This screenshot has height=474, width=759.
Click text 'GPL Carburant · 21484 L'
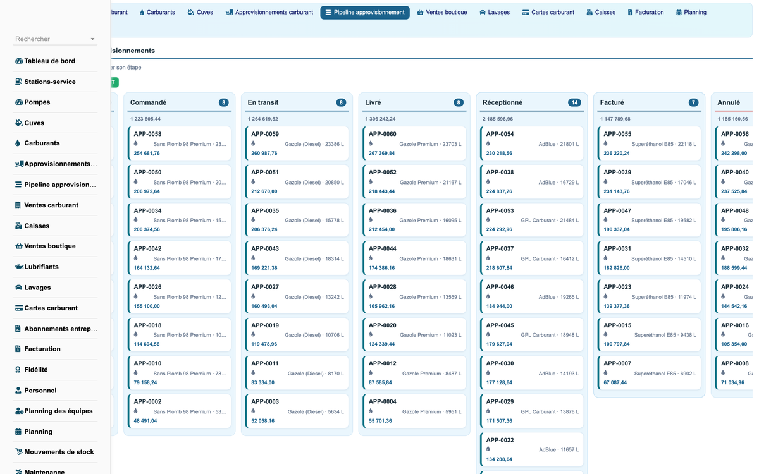(550, 221)
